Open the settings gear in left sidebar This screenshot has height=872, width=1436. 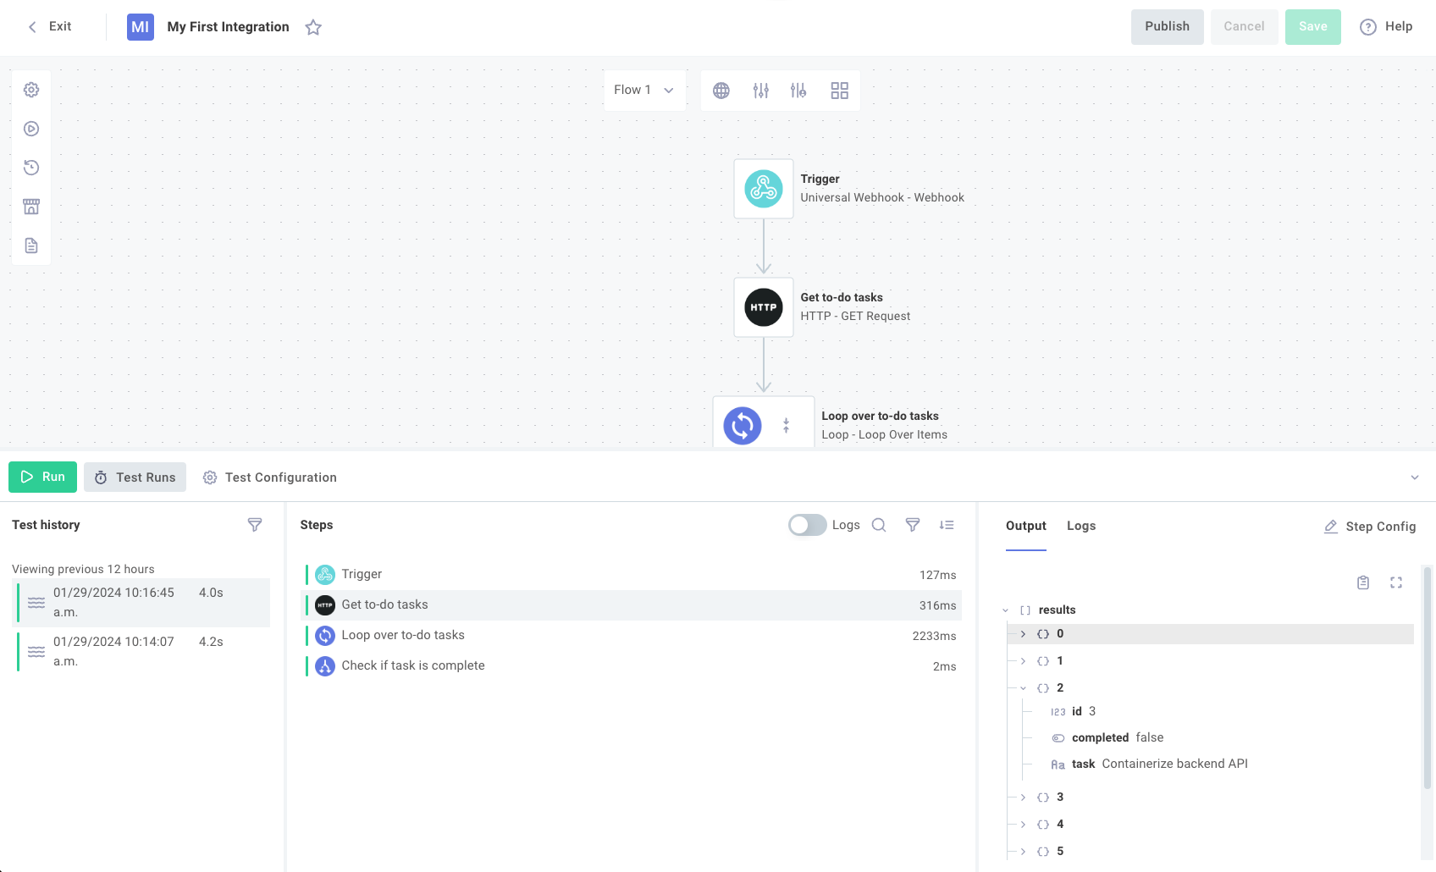click(x=31, y=90)
